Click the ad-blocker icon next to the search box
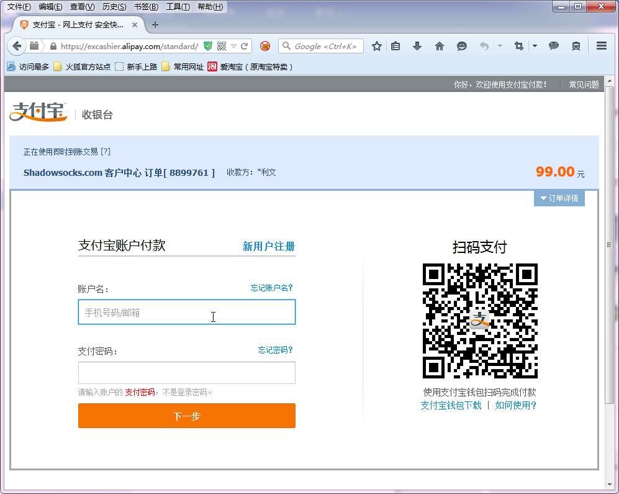The width and height of the screenshot is (619, 494). click(x=265, y=46)
